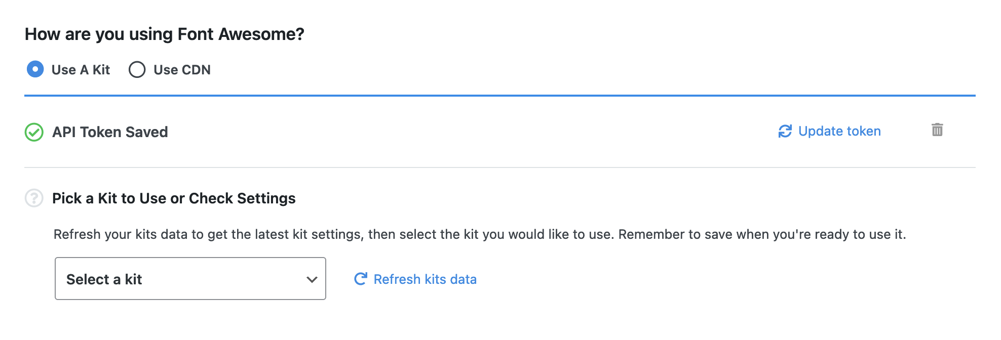Select the Use A Kit radio button
The height and width of the screenshot is (340, 1001).
coord(35,69)
